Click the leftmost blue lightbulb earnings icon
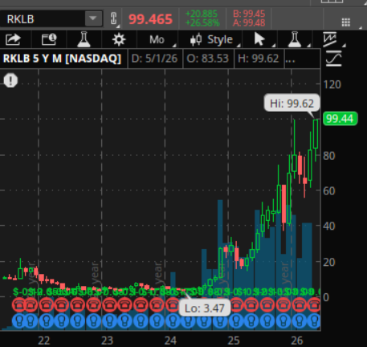 [18, 320]
